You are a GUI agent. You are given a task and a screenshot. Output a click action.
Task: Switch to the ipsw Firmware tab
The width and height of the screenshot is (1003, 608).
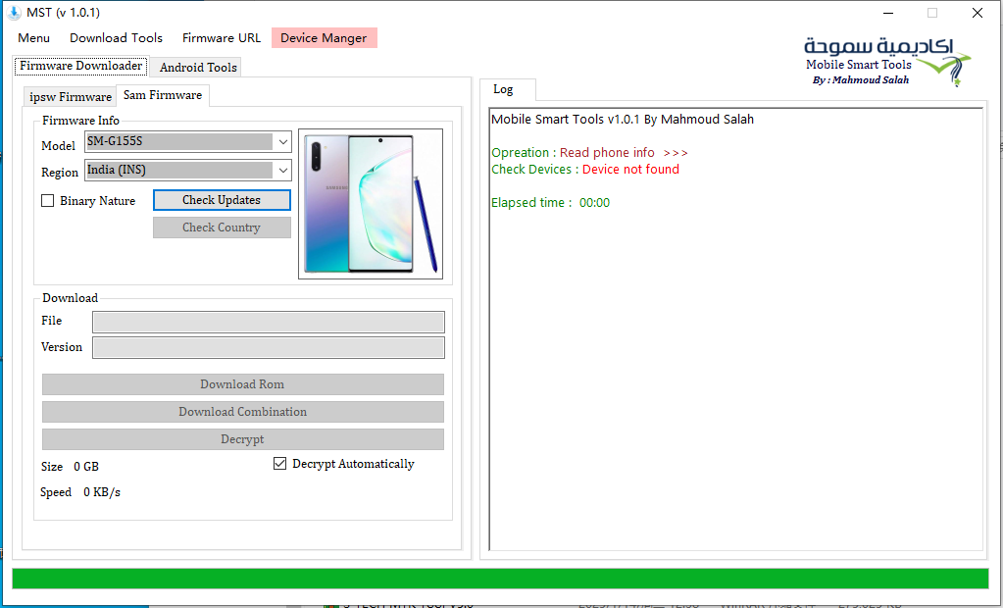click(x=71, y=97)
